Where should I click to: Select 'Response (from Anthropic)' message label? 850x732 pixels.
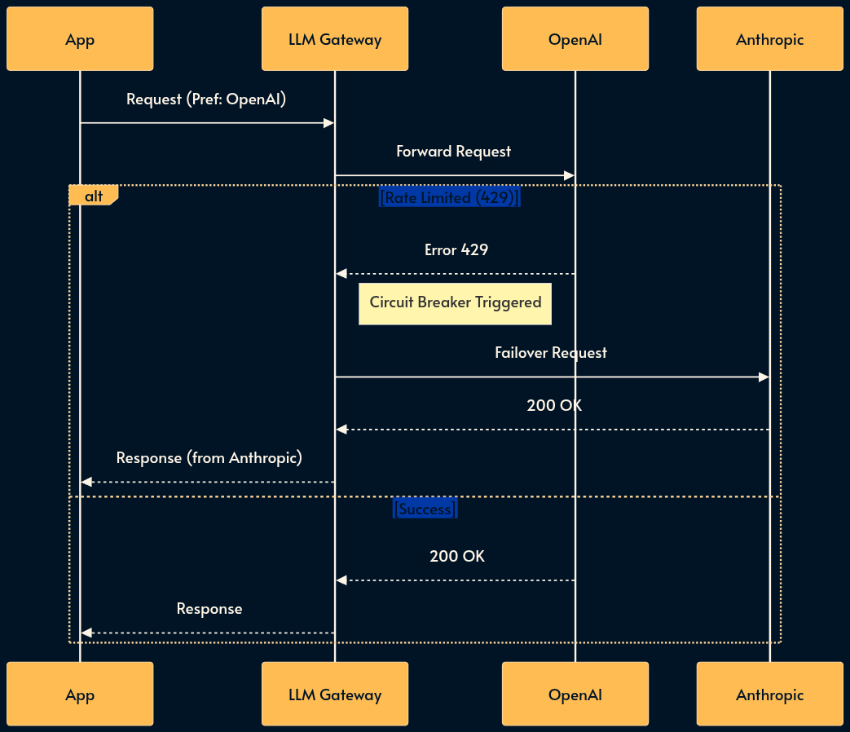click(209, 458)
